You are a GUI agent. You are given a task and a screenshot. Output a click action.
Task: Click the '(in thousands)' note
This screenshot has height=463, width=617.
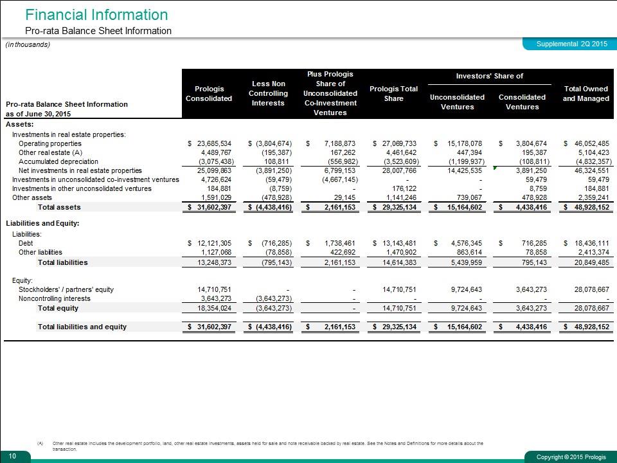(28, 44)
